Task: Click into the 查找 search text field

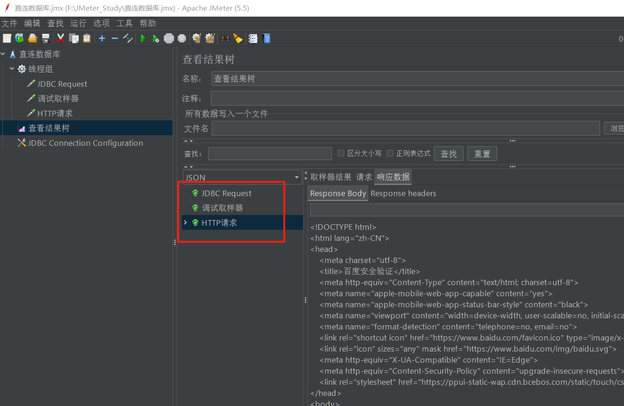Action: 270,154
